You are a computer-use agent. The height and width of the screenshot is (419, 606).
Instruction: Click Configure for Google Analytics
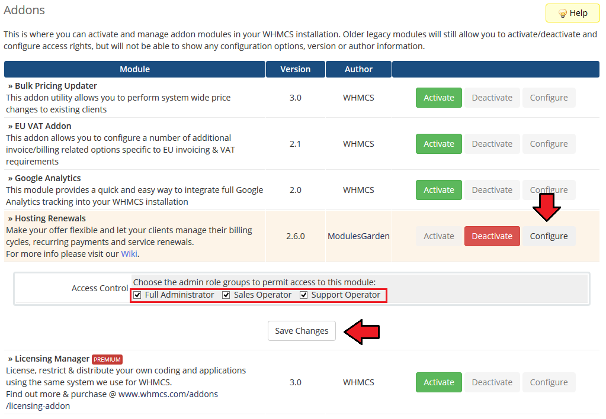(x=549, y=190)
